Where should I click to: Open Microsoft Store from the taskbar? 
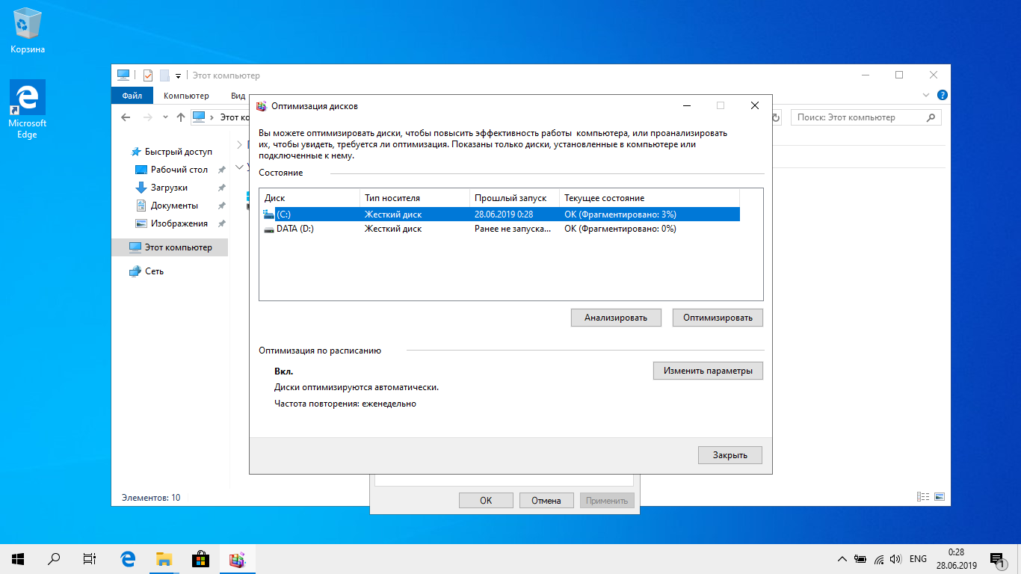coord(200,558)
